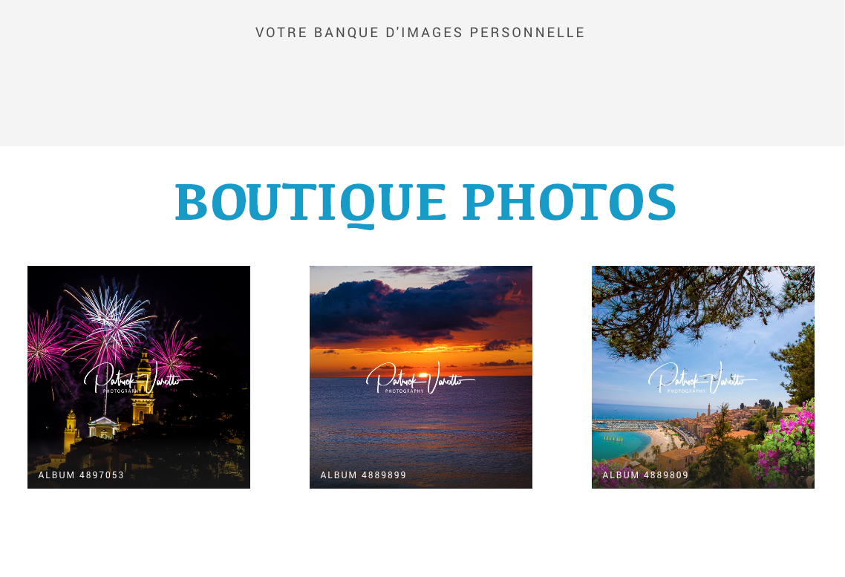Click the large dark cloud in sunset photo
Screen dimensions: 845x577
410,307
